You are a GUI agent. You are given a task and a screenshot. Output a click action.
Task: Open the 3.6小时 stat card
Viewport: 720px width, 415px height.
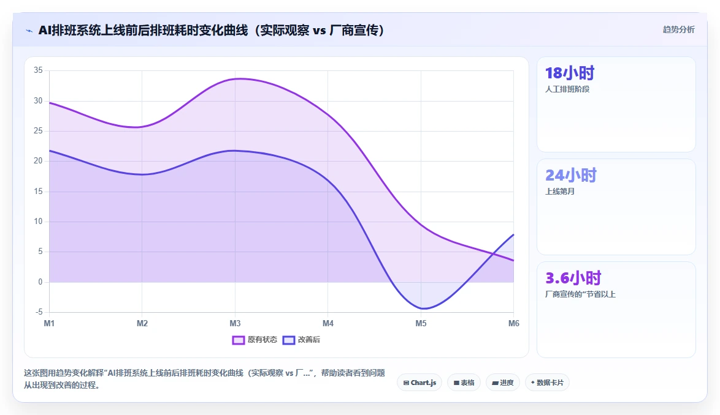pyautogui.click(x=616, y=310)
